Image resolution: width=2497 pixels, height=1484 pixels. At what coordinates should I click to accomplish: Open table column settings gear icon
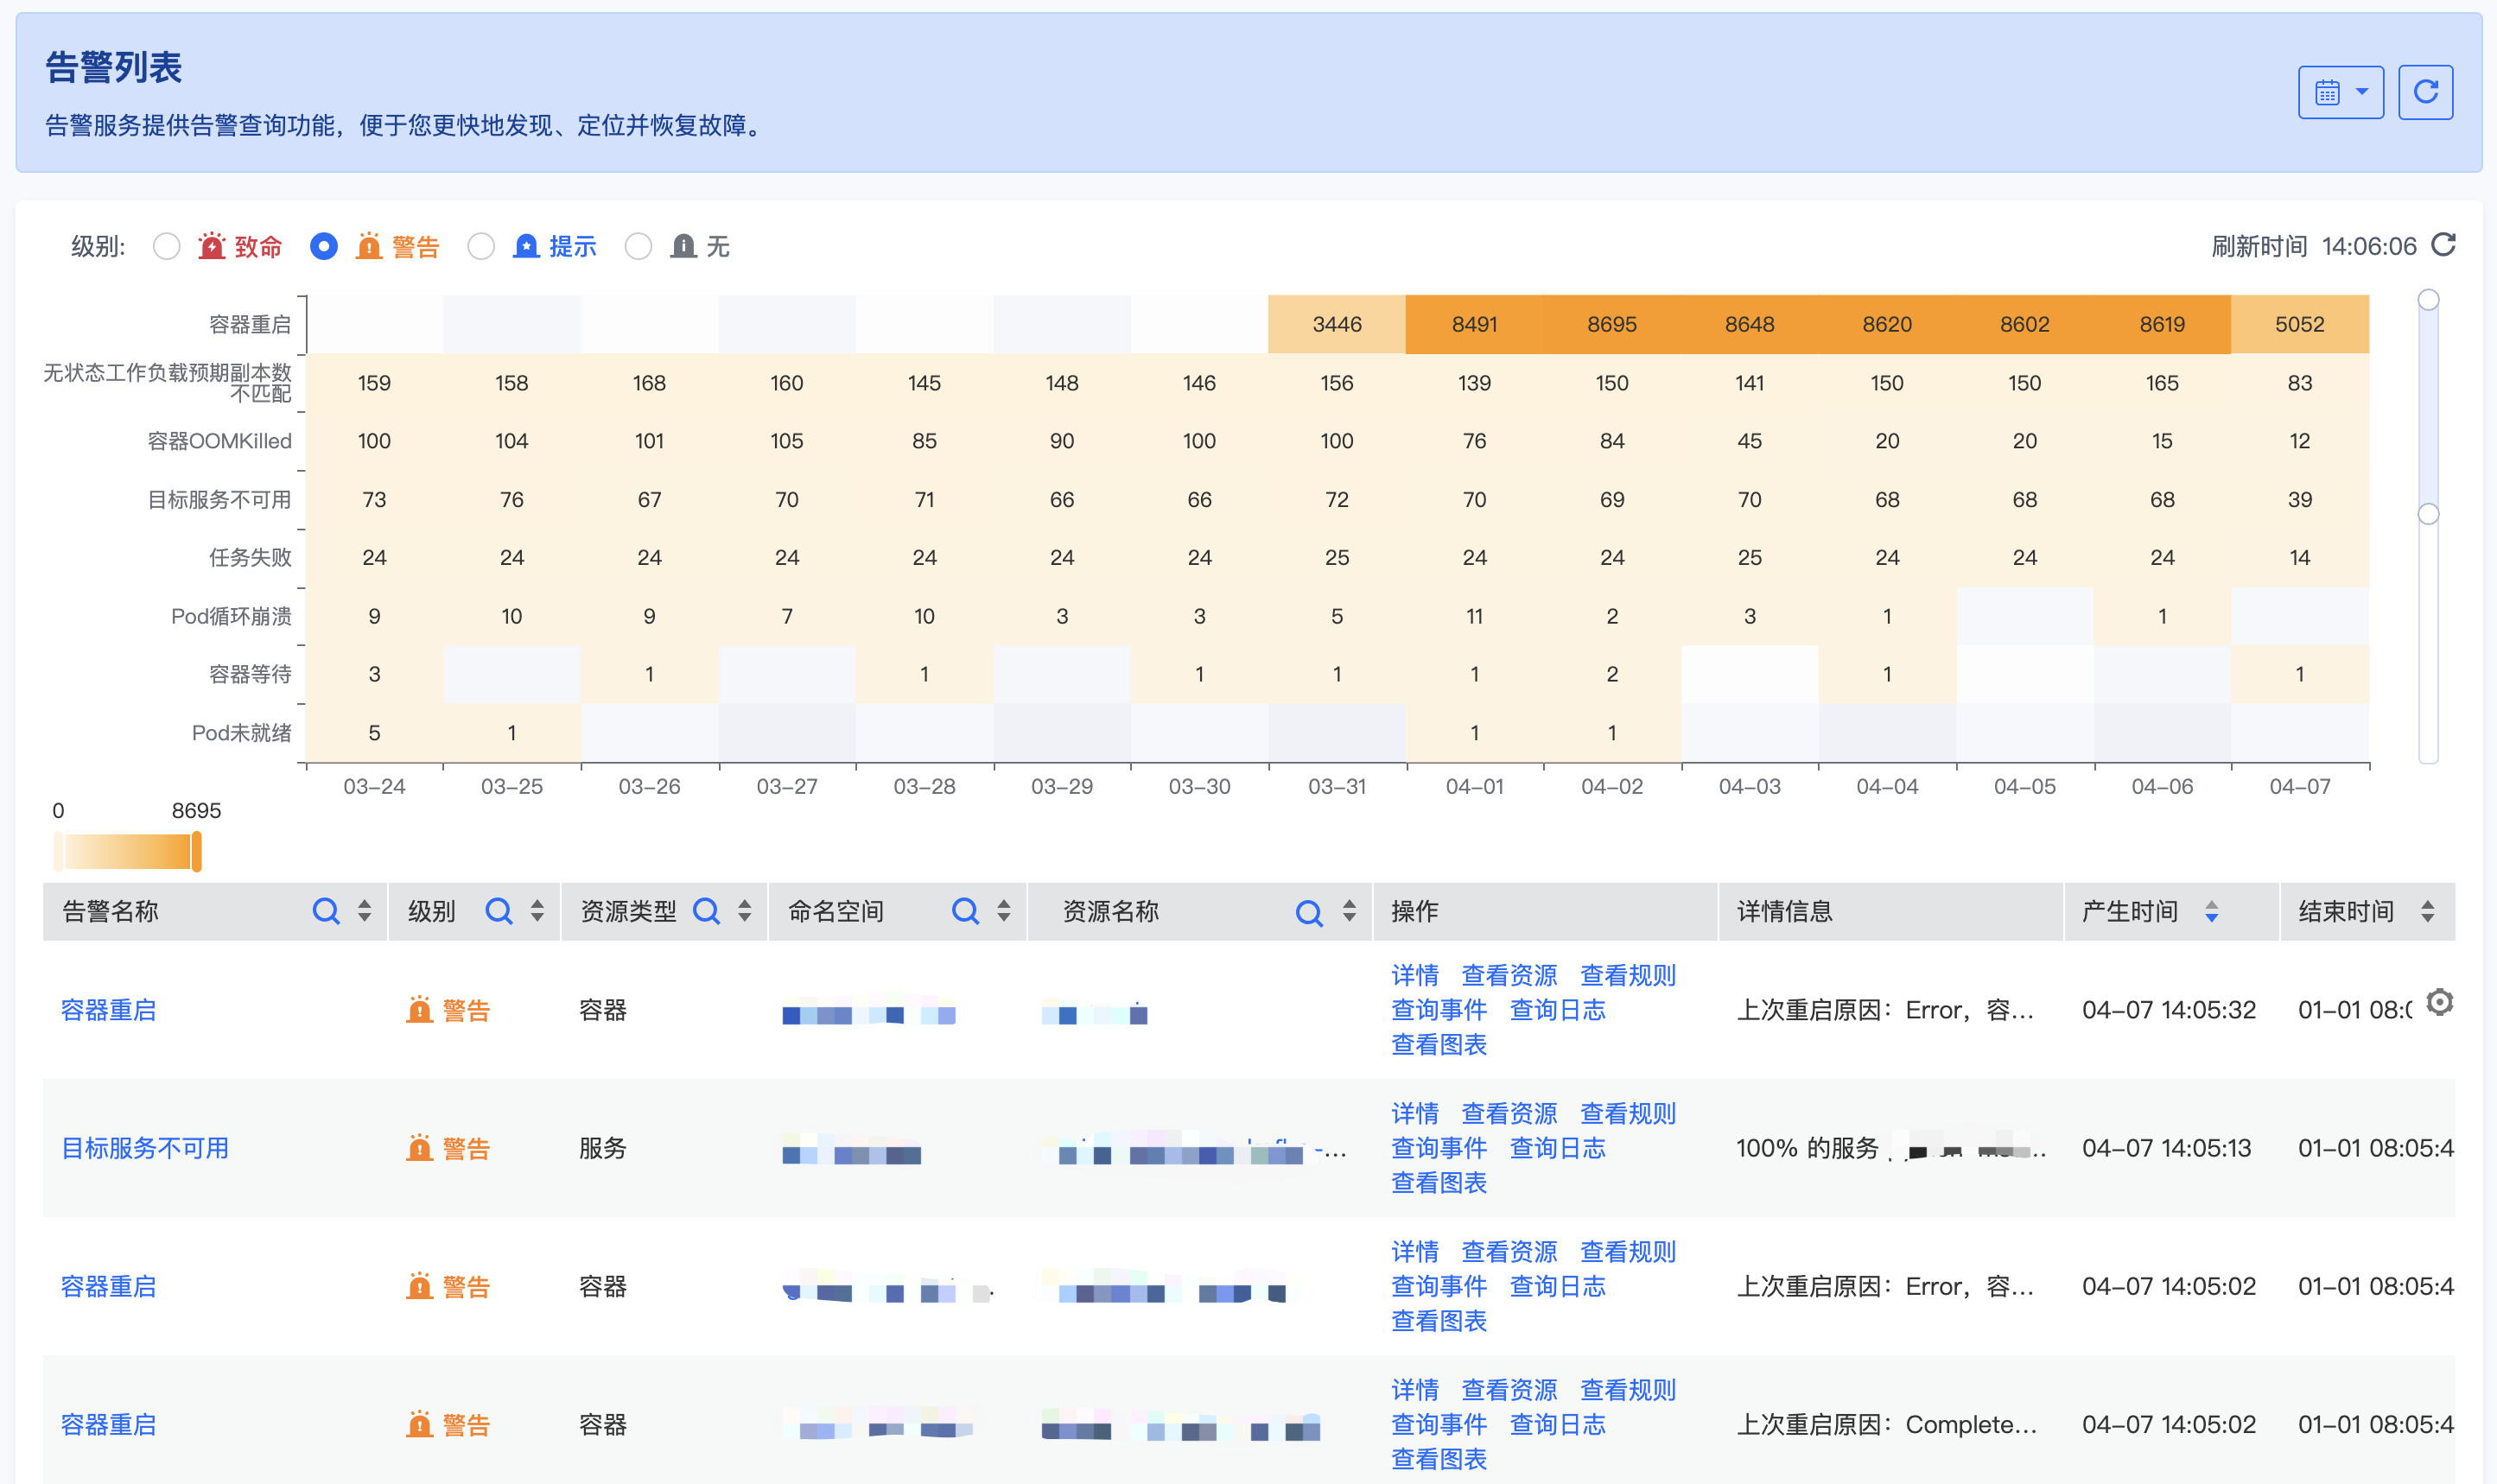point(2440,1002)
